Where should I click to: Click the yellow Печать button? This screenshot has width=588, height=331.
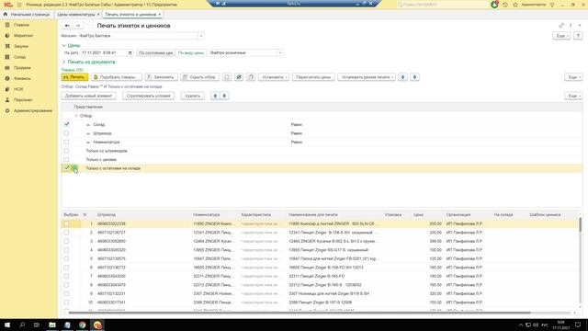click(x=74, y=77)
